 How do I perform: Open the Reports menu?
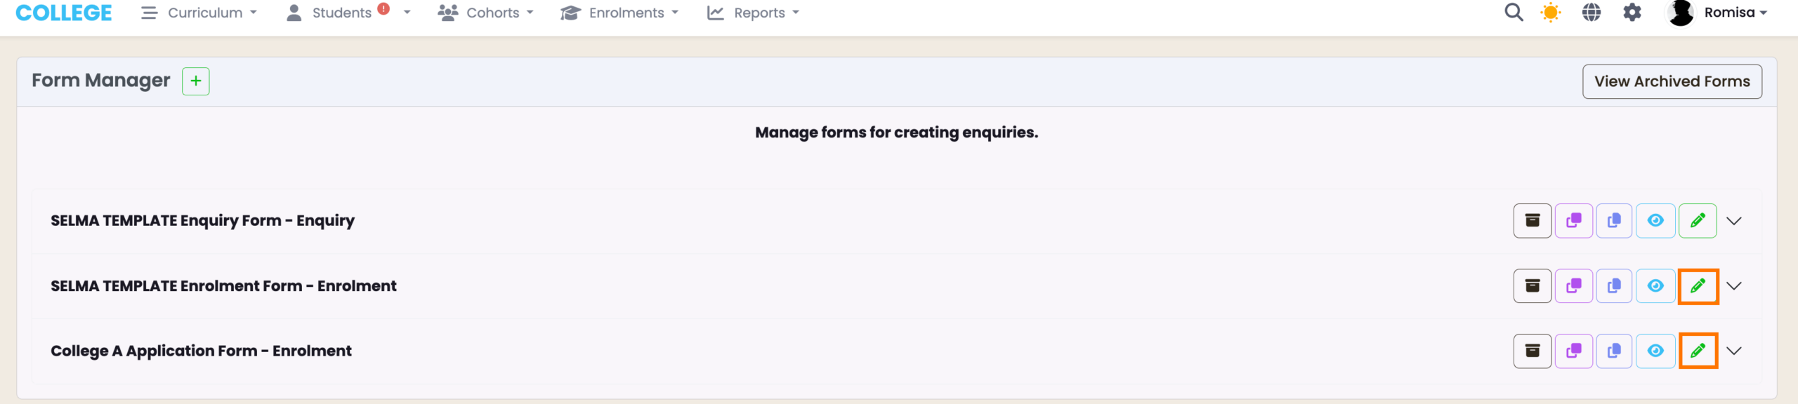[x=753, y=13]
